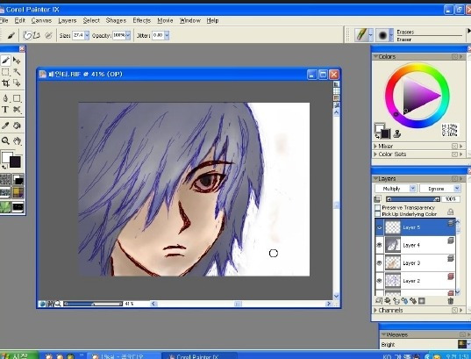Open the Opacity dropdown arrow
The image size is (471, 359).
point(128,35)
